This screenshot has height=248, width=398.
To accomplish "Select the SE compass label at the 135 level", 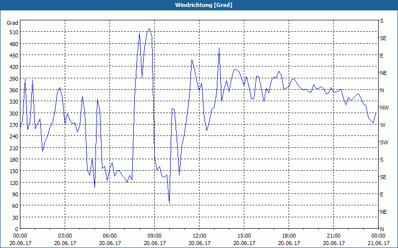I will pos(383,177).
